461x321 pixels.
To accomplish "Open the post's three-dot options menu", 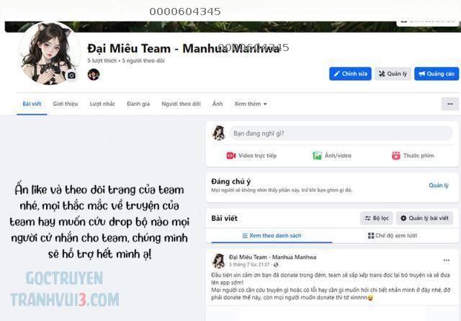I will click(447, 261).
